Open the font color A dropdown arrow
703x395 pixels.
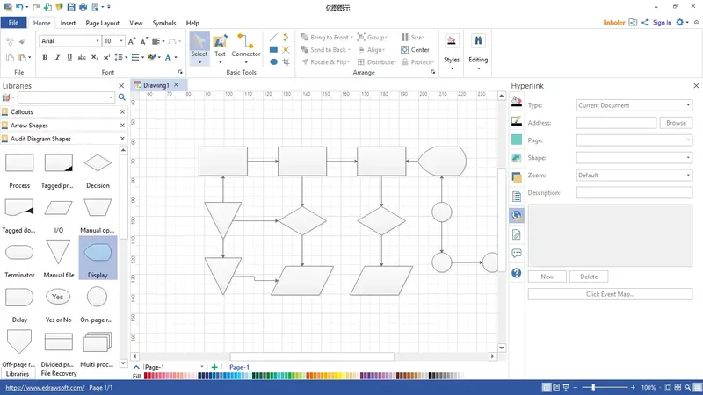click(x=176, y=57)
